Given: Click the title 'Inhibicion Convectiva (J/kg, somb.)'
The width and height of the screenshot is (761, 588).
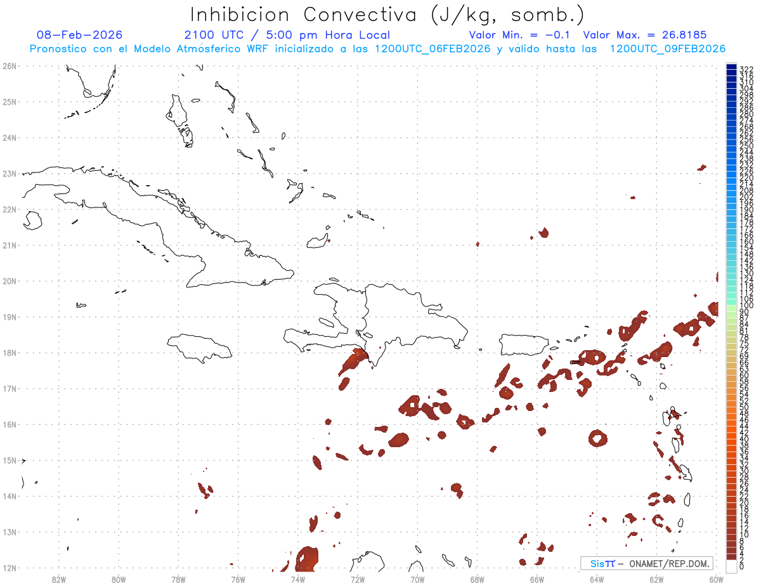Looking at the screenshot, I should pos(387,15).
